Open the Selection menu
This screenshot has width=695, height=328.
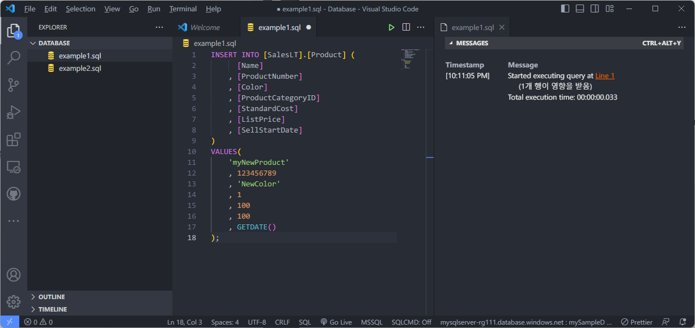coord(80,8)
